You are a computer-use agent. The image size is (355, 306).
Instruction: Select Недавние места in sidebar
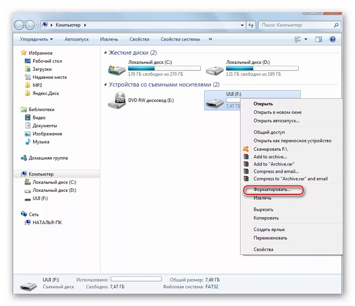(50, 77)
